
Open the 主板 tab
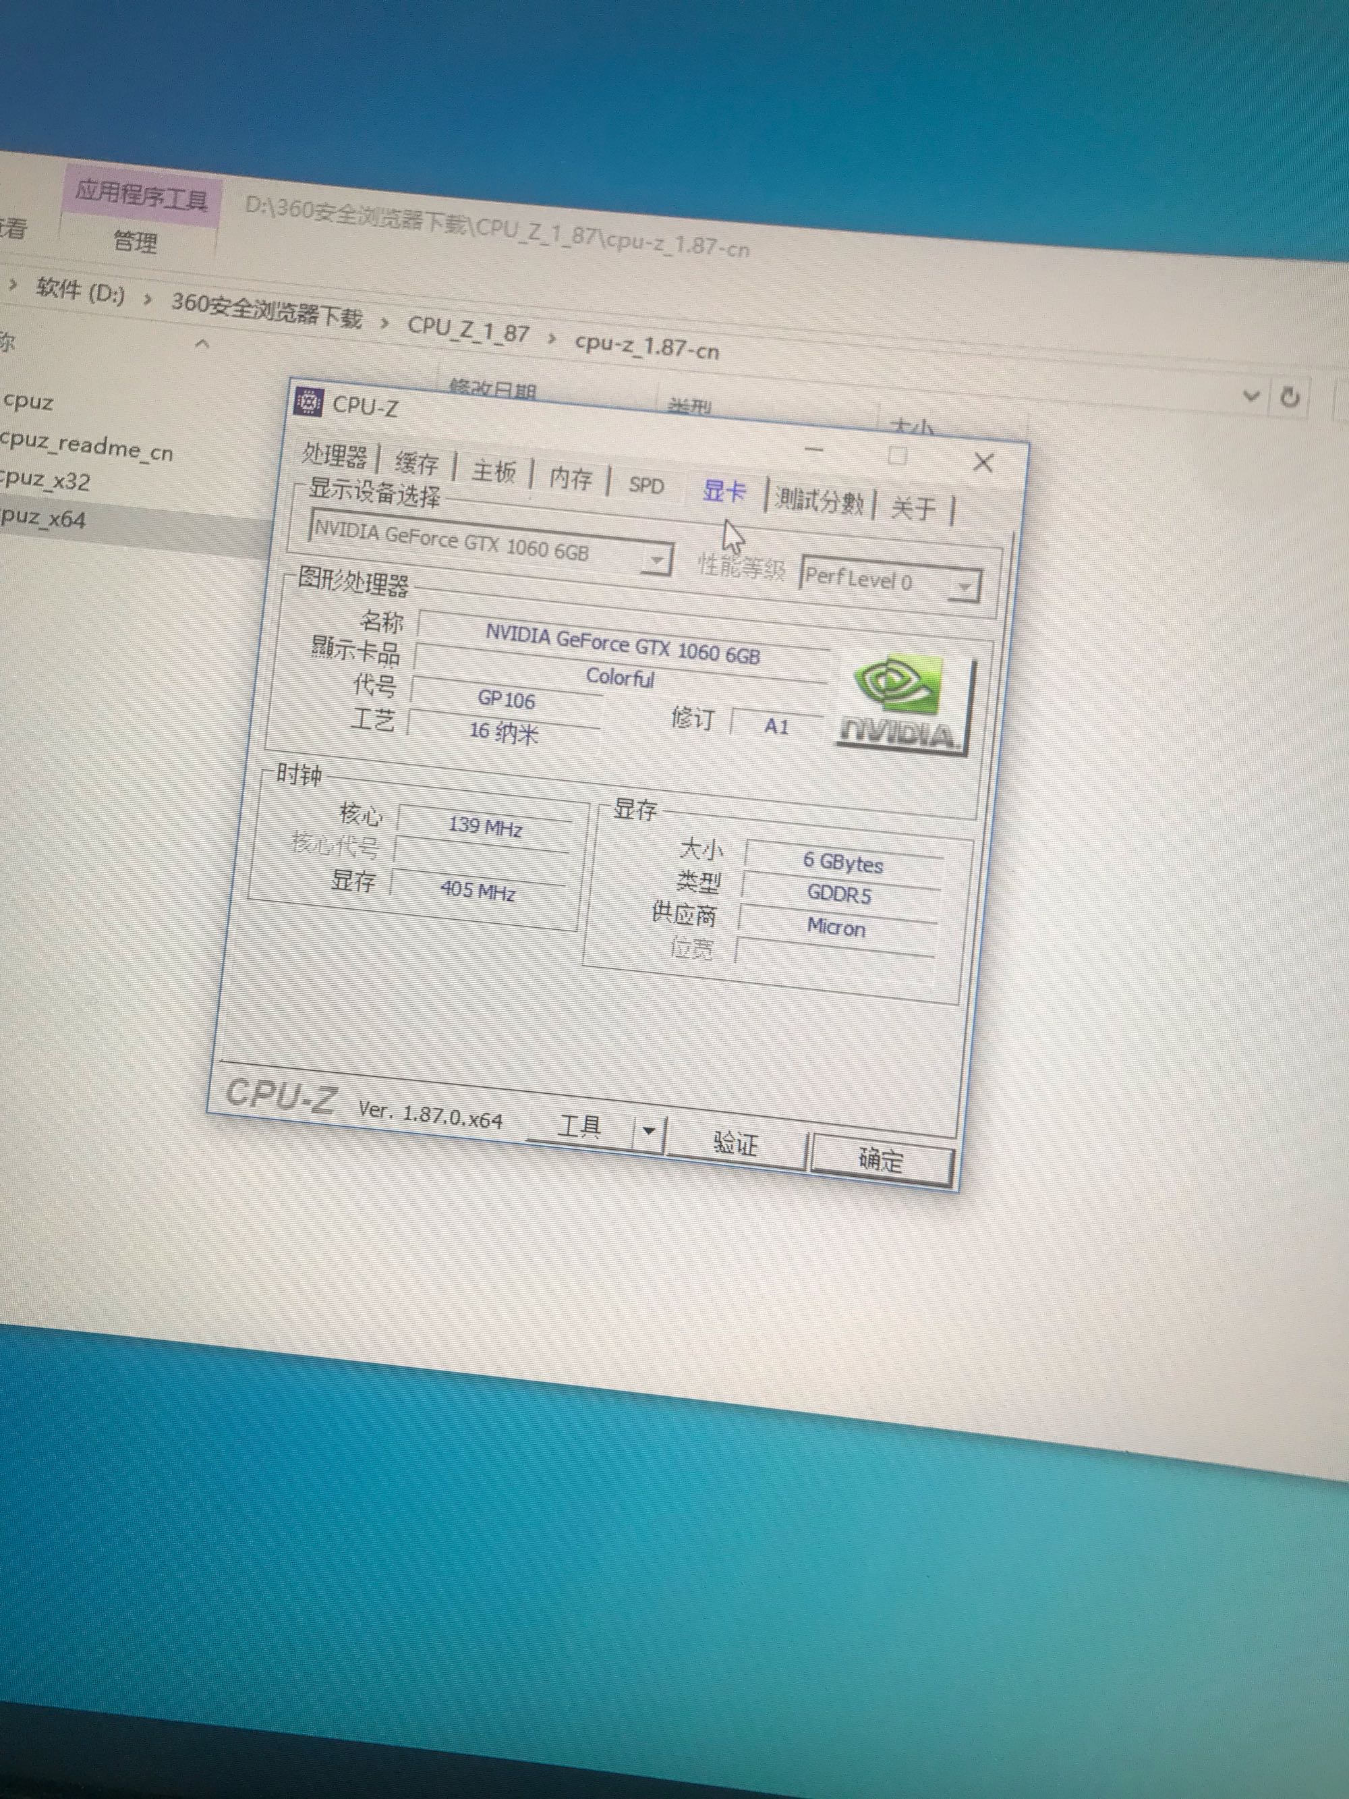click(494, 471)
